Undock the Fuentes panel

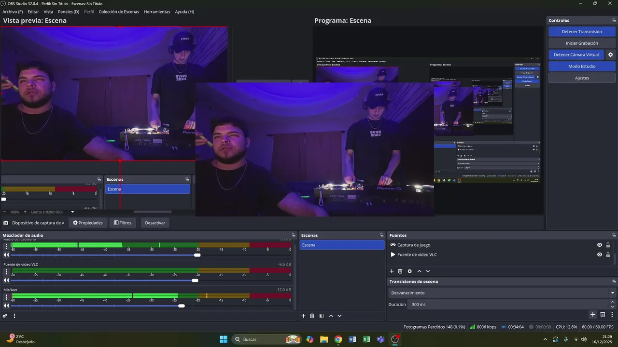click(614, 235)
